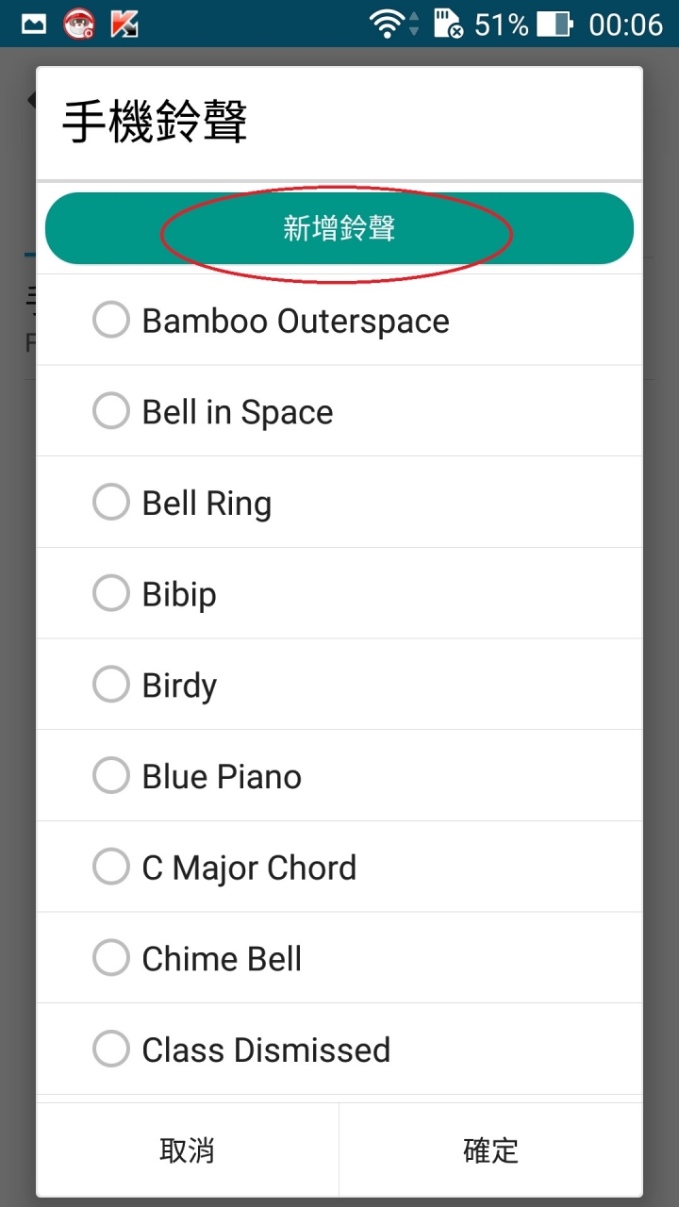Tap the Kaspersky notification icon

(x=124, y=24)
